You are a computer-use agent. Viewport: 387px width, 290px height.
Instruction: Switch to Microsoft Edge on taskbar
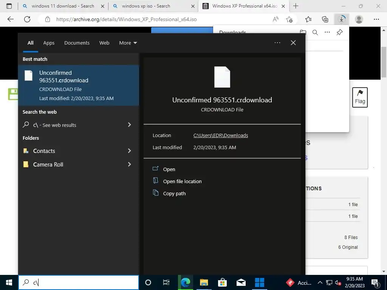pos(186,282)
